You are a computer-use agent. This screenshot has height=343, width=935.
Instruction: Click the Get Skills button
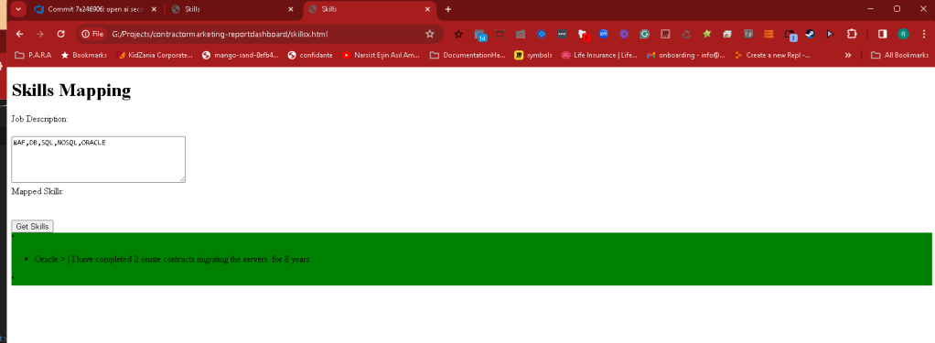point(33,227)
